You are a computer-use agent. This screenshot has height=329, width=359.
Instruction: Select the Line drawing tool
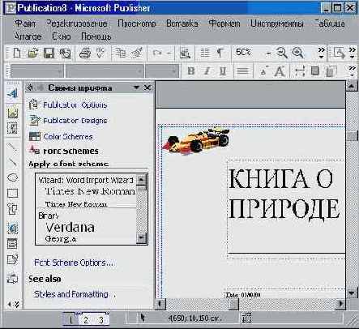pos(12,147)
